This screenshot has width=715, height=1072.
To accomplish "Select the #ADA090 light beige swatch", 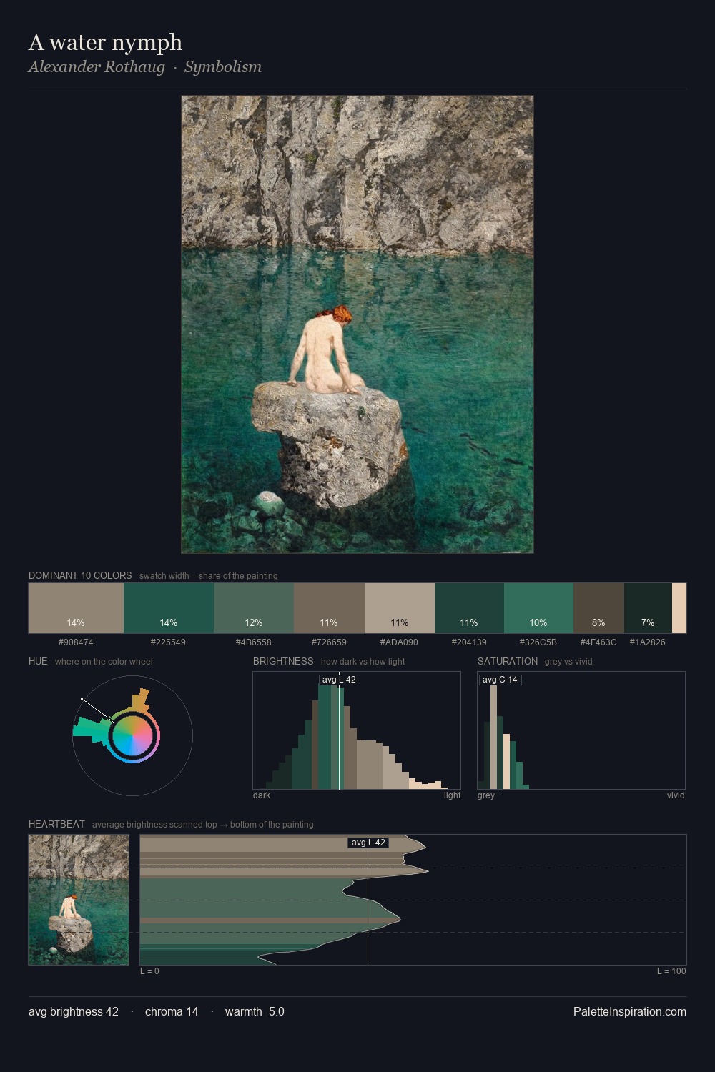I will tap(400, 608).
